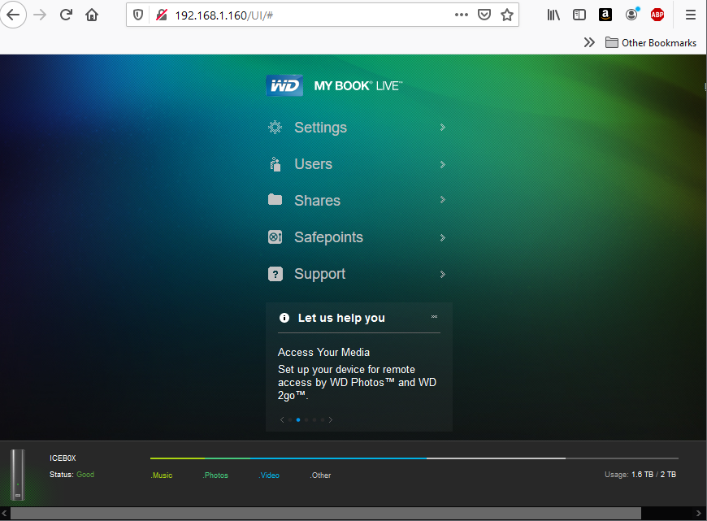Click the My Book Live drive image
The image size is (707, 521).
18,475
